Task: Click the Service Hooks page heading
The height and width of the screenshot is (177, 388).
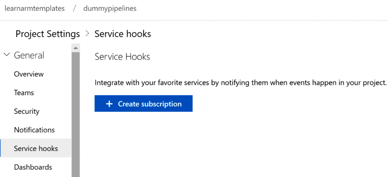Action: (x=122, y=57)
